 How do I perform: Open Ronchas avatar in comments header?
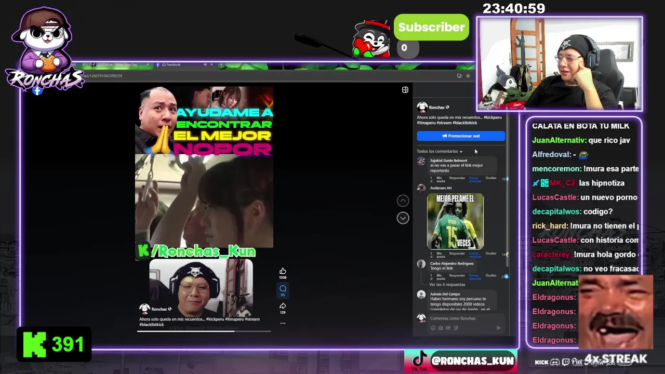coord(422,107)
